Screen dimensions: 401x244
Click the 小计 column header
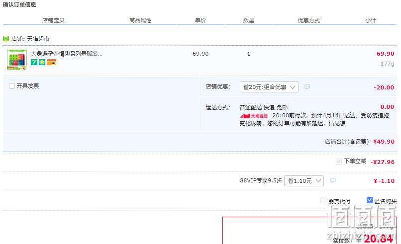(x=371, y=20)
